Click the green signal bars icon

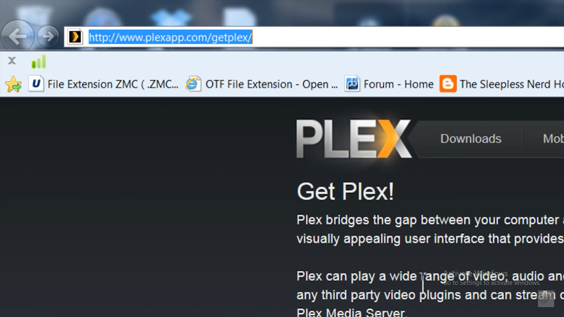pyautogui.click(x=38, y=62)
